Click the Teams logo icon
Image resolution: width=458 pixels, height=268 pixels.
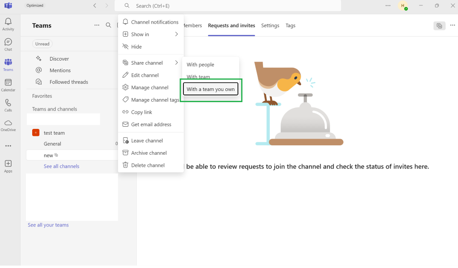point(8,5)
